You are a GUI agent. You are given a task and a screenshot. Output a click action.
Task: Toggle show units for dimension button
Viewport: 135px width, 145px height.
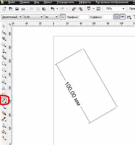pos(63,17)
